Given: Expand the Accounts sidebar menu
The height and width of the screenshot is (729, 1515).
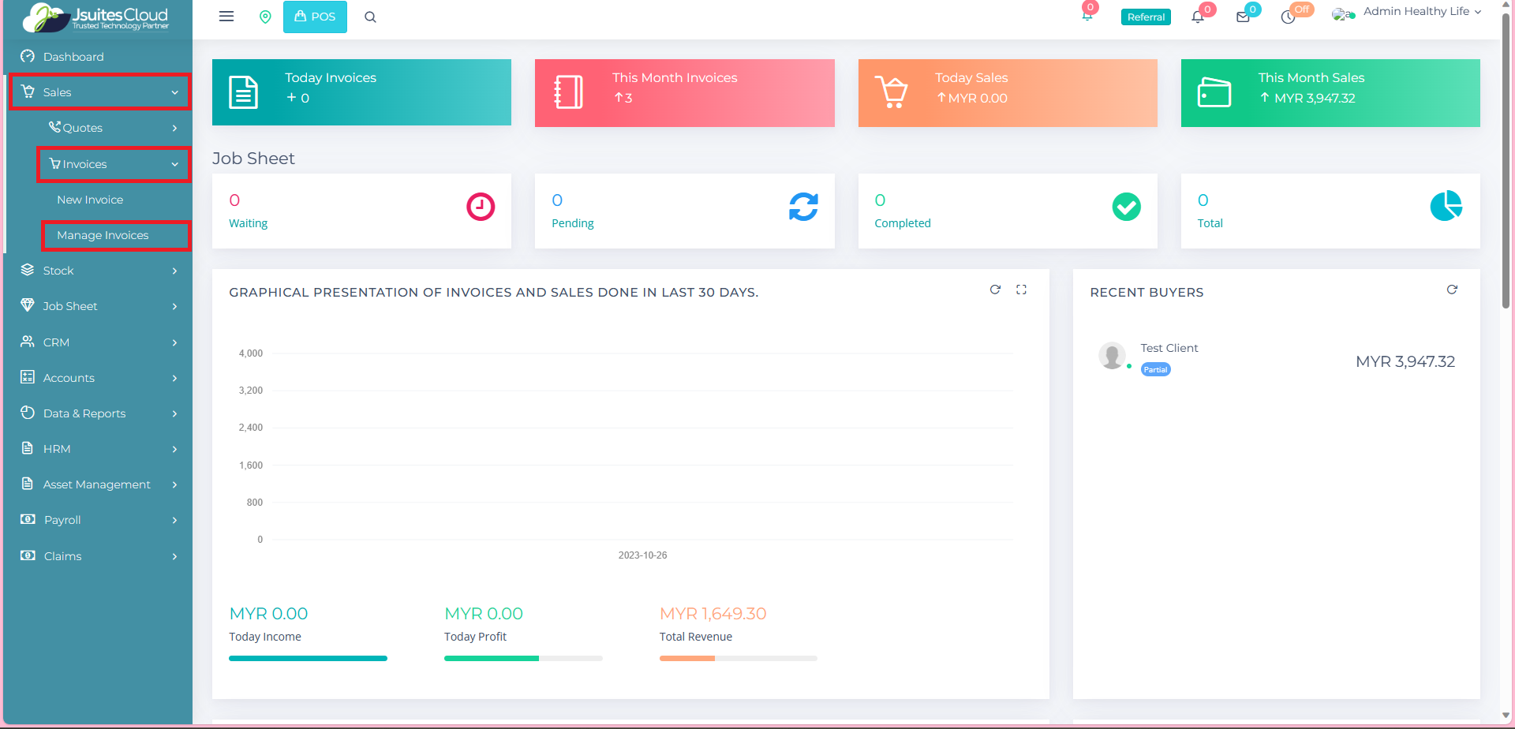Looking at the screenshot, I should click(x=100, y=378).
